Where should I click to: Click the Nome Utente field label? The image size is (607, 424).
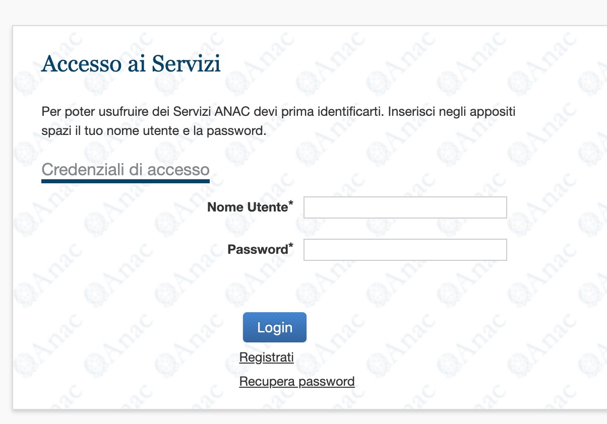pyautogui.click(x=248, y=207)
